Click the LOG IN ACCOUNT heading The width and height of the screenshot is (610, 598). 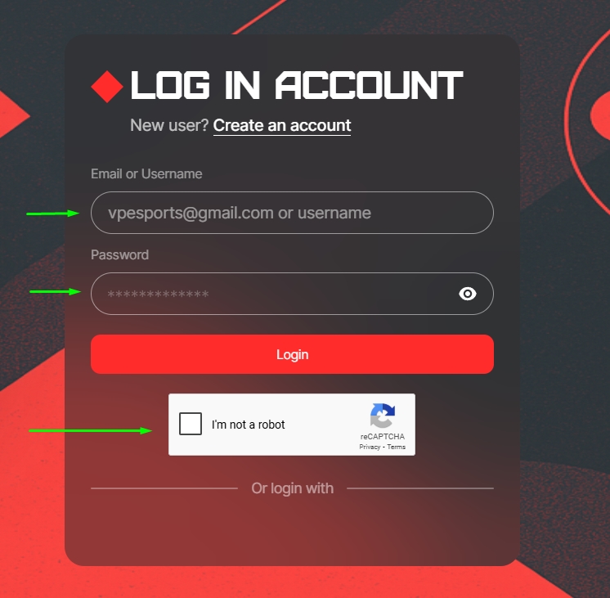click(297, 85)
